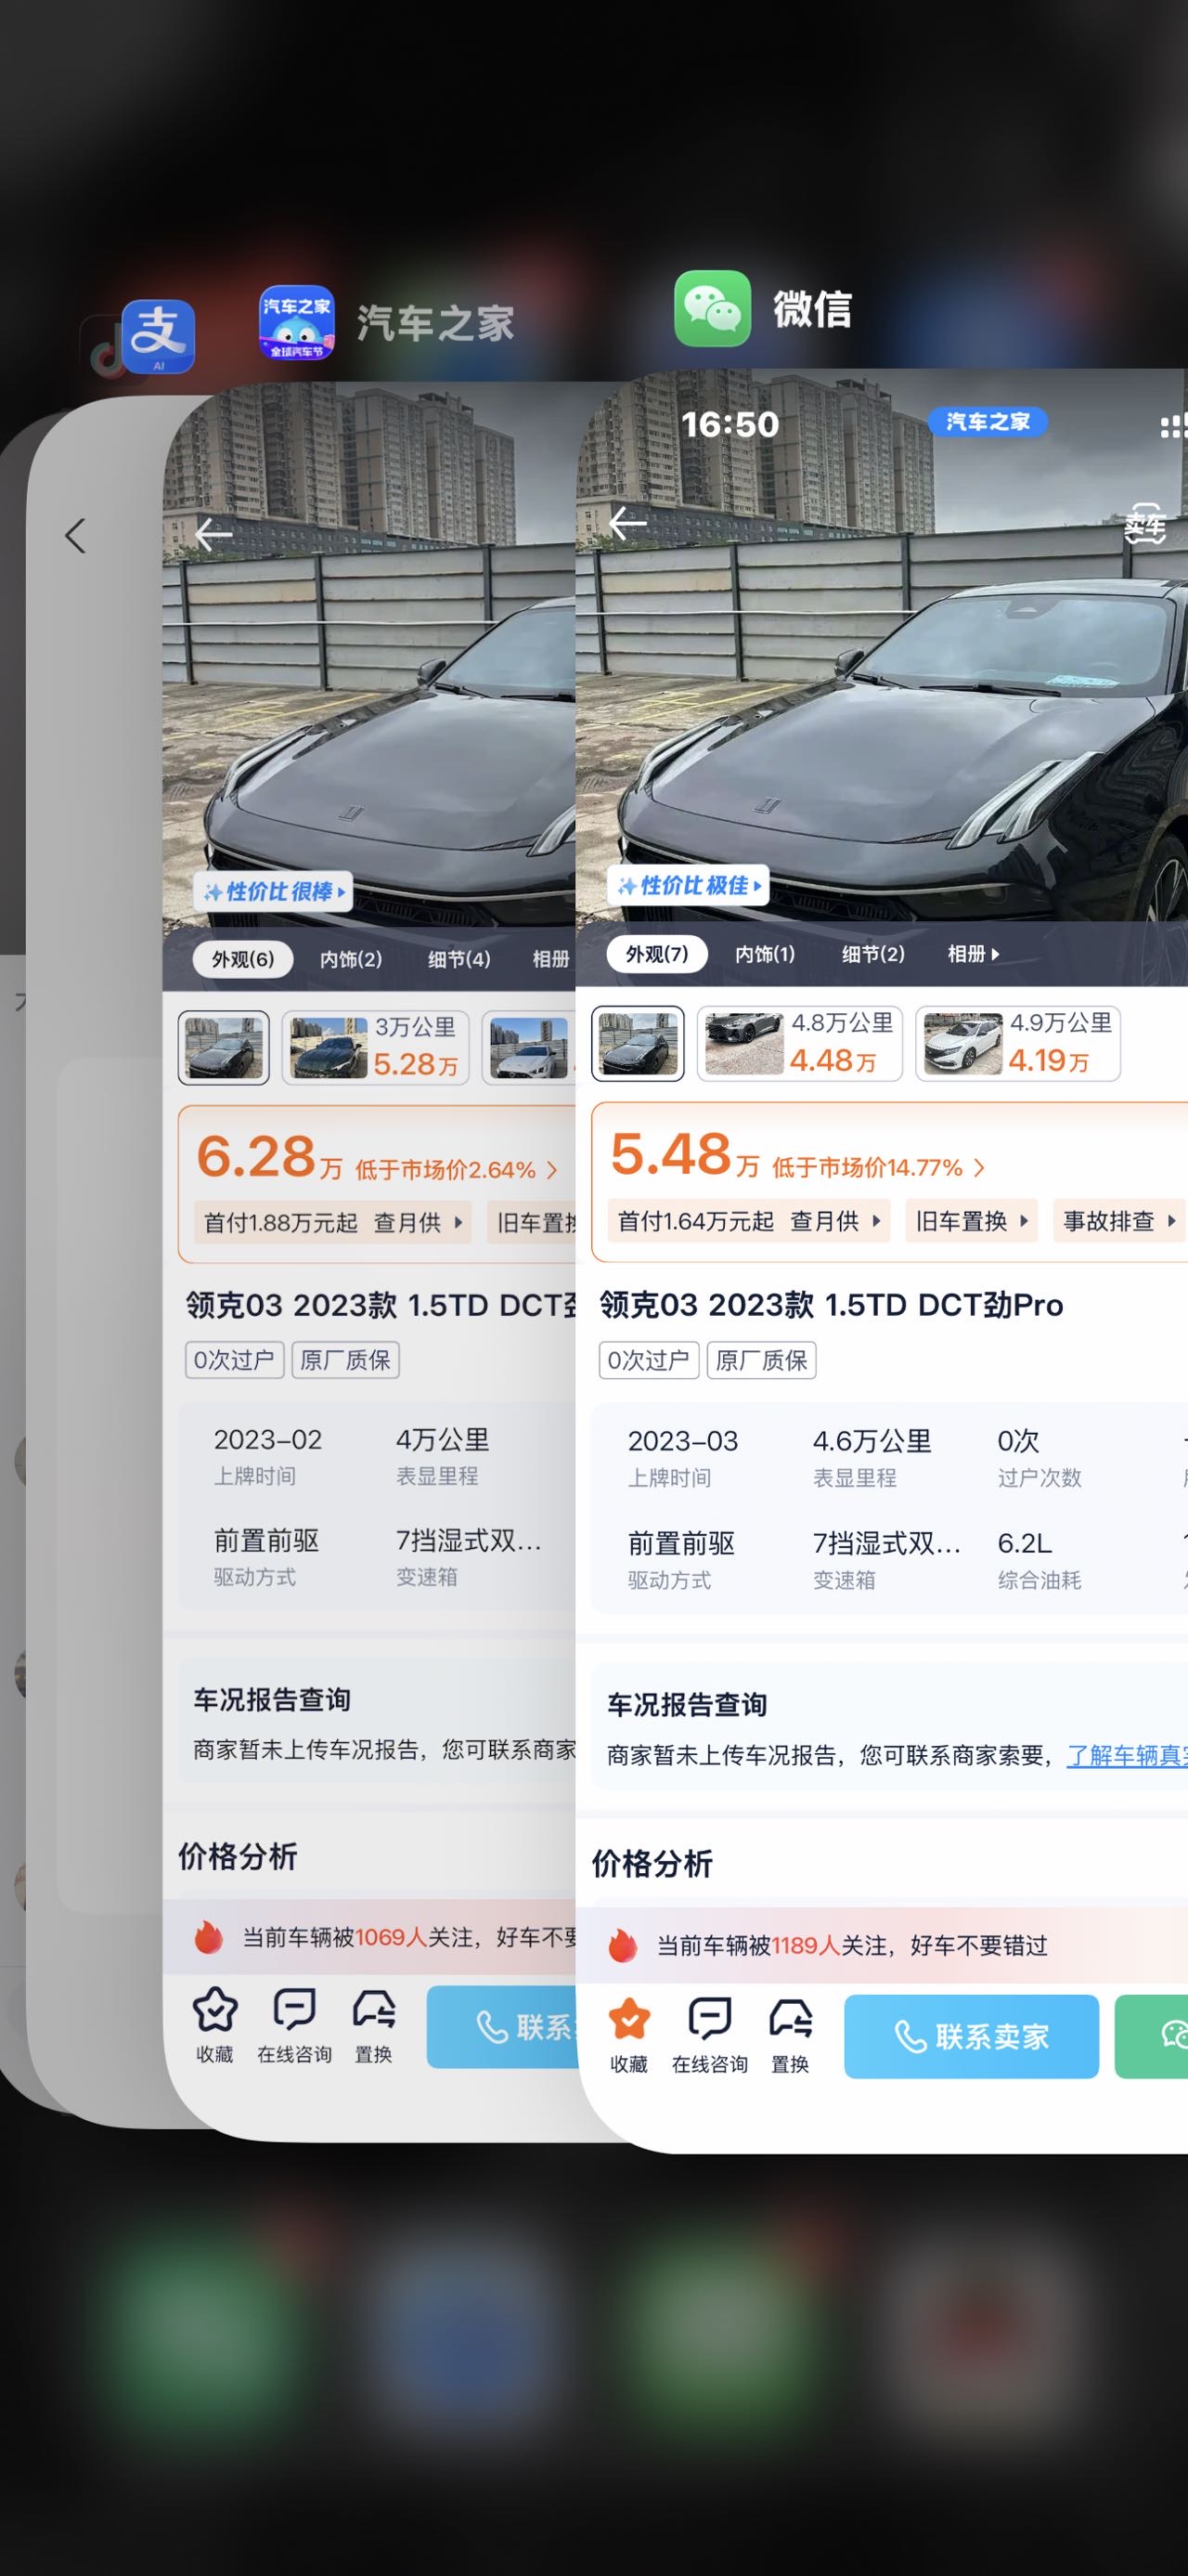This screenshot has width=1188, height=2576.
Task: Tap the blue 联系卖家 button in the 微信 card
Action: [x=971, y=2036]
